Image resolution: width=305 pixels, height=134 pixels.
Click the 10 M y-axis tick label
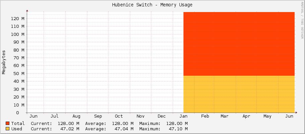19,105
